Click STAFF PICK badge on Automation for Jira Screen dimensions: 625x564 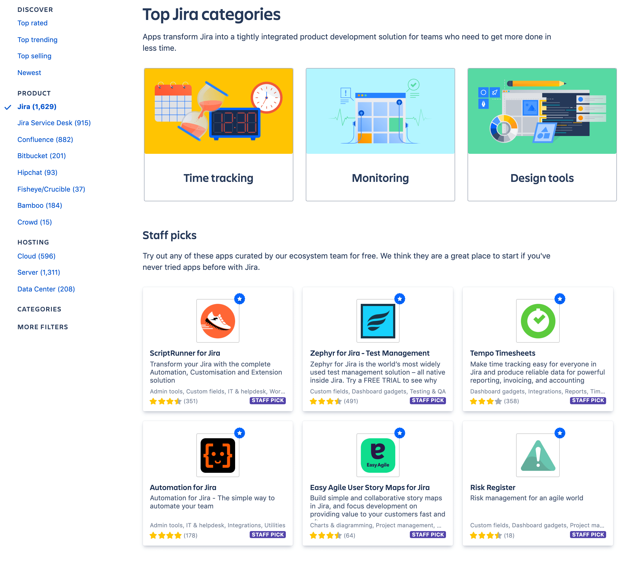click(267, 535)
